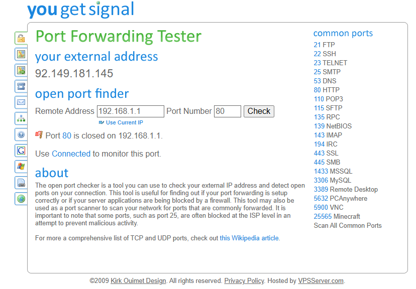The height and width of the screenshot is (289, 416).
Task: Click the Remote Address input field
Action: pyautogui.click(x=131, y=111)
